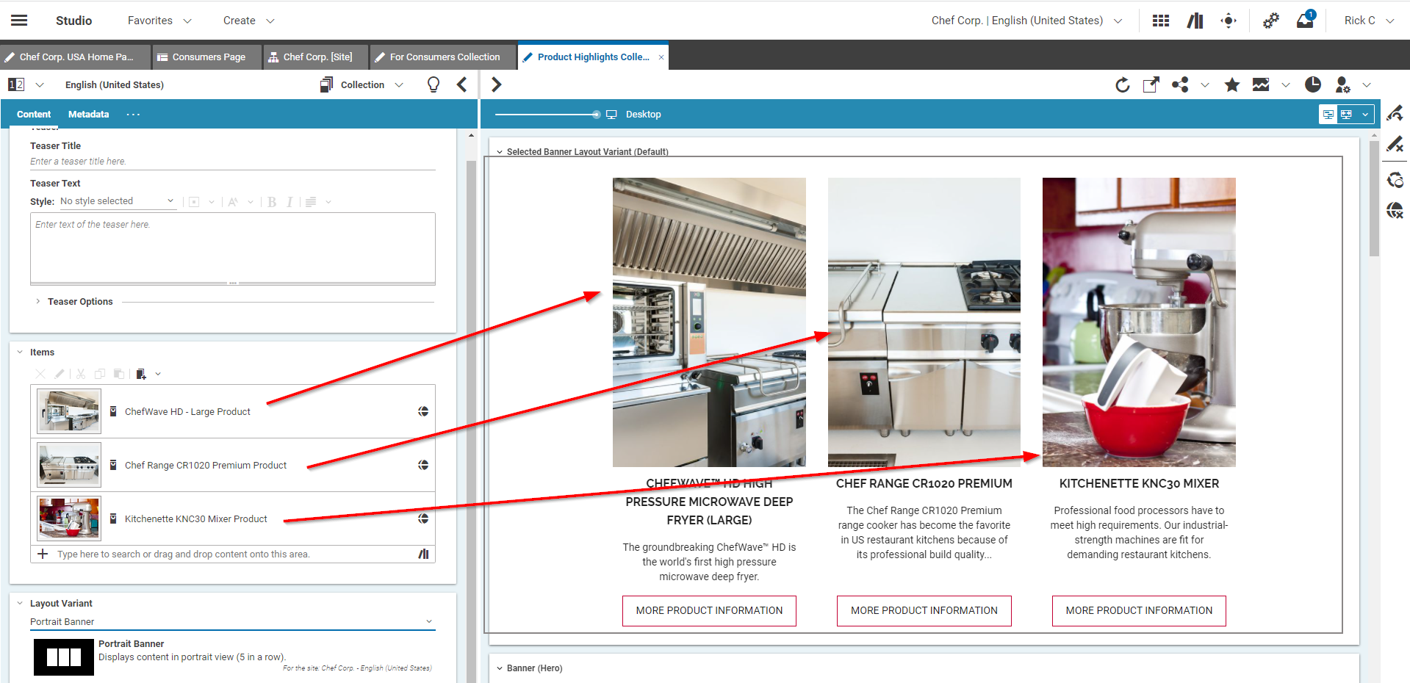Select the second preview mode toggle button

coord(1346,115)
